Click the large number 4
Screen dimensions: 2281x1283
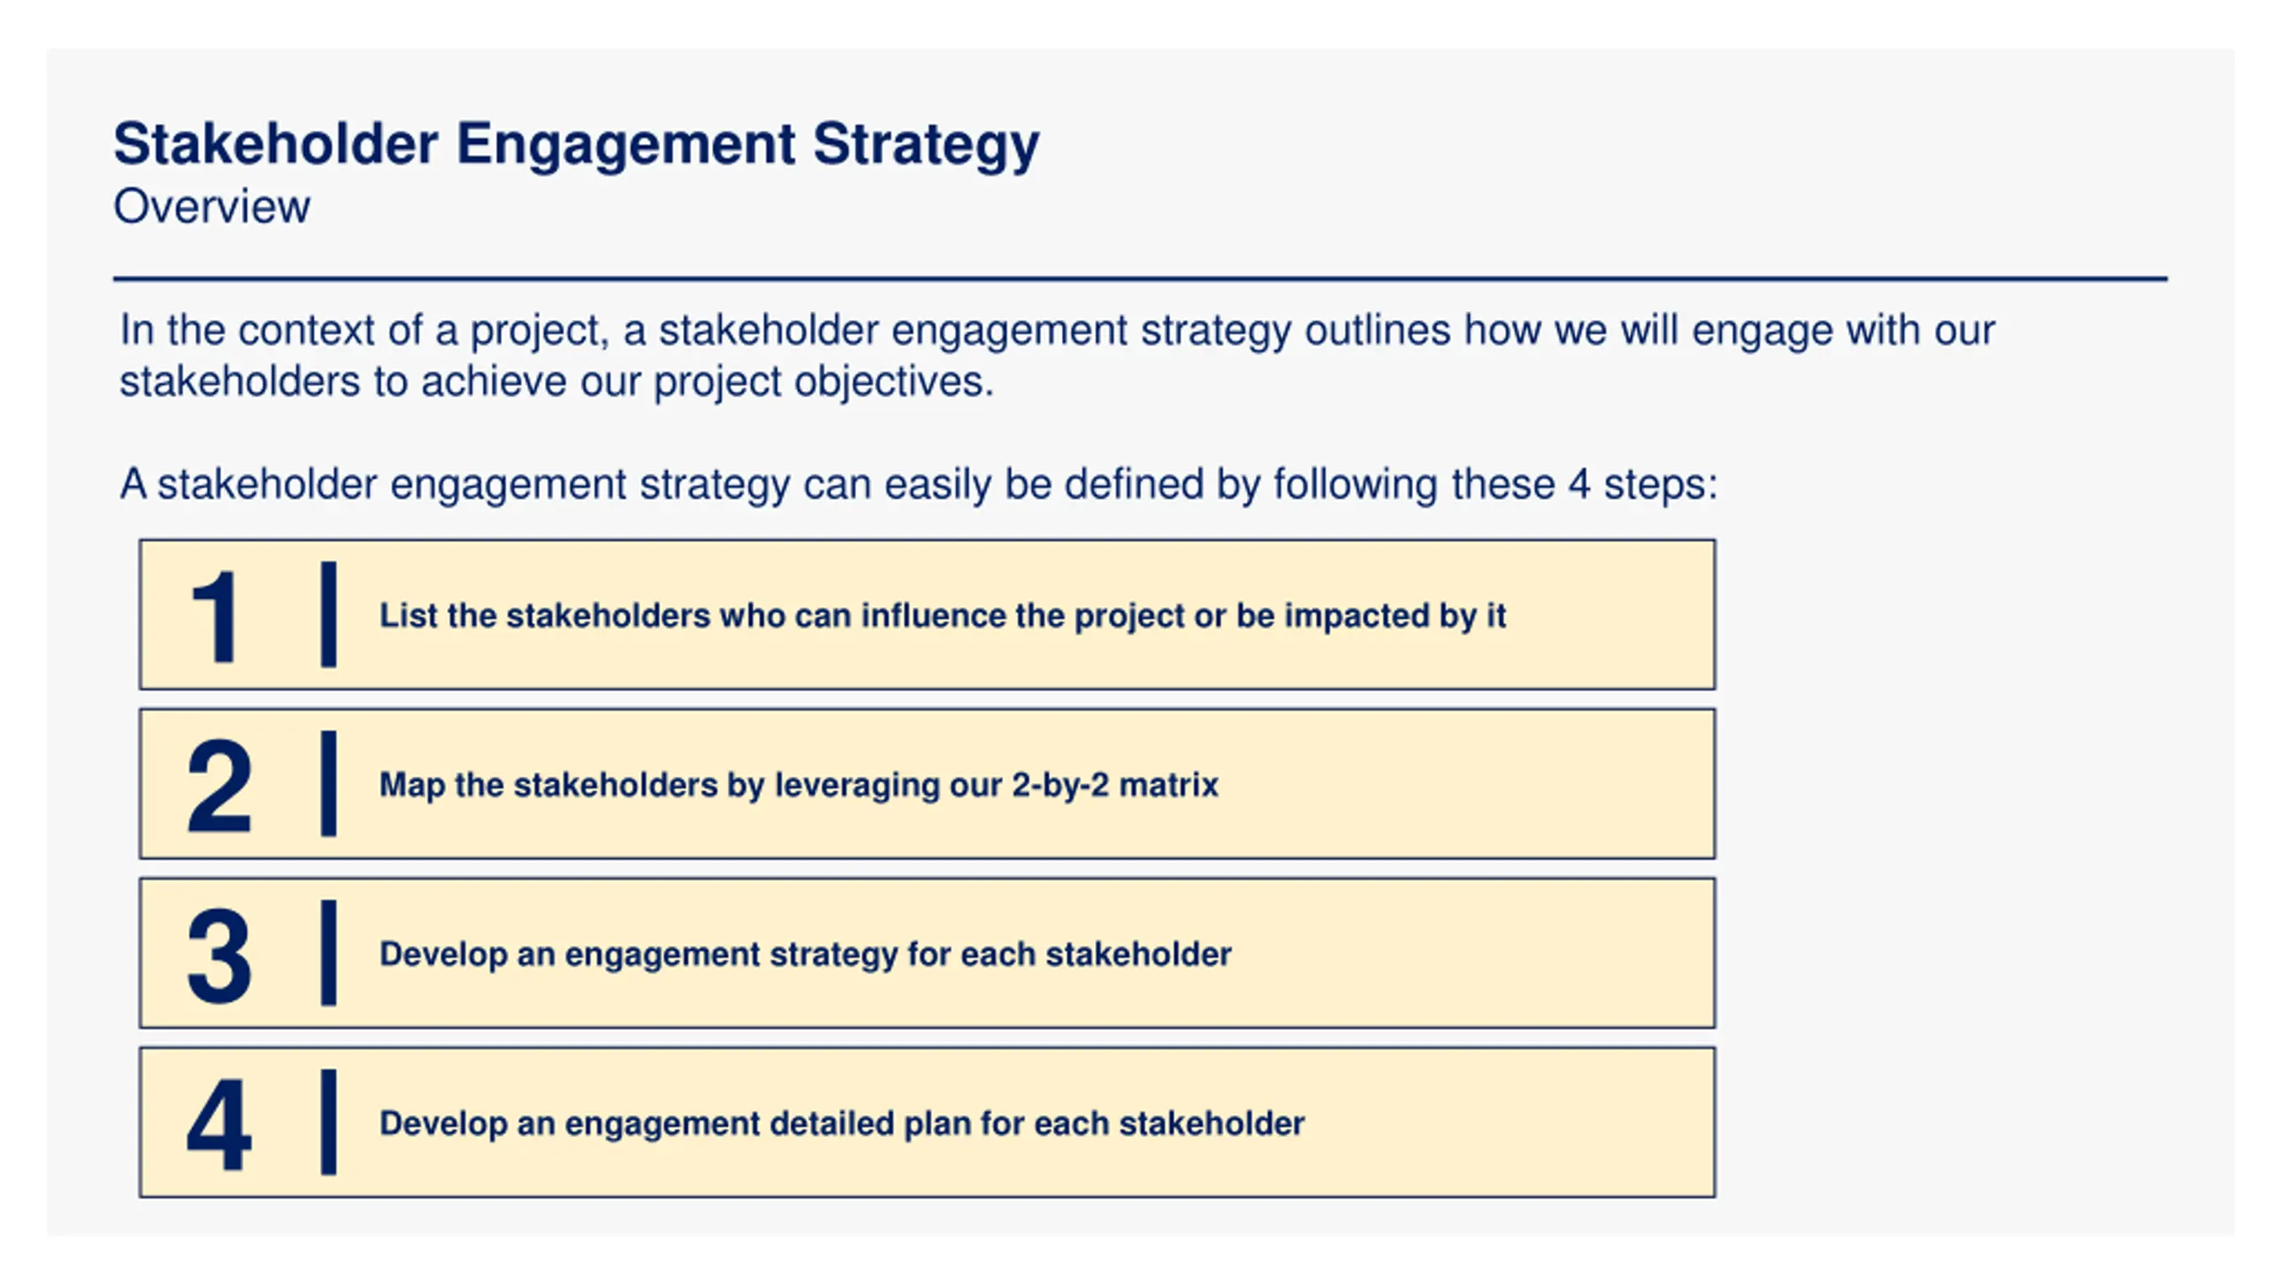(219, 1124)
